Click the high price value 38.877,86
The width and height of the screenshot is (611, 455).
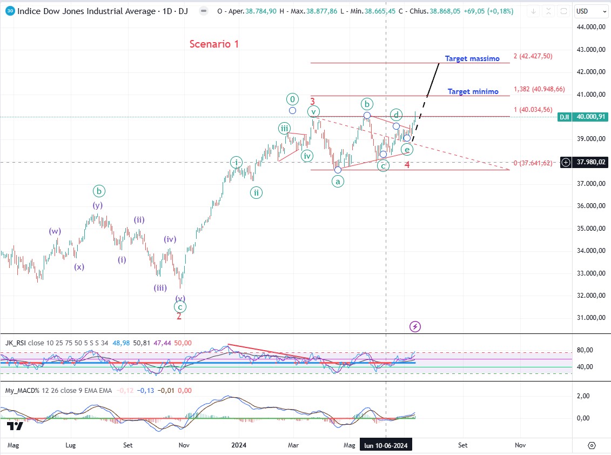tap(322, 11)
